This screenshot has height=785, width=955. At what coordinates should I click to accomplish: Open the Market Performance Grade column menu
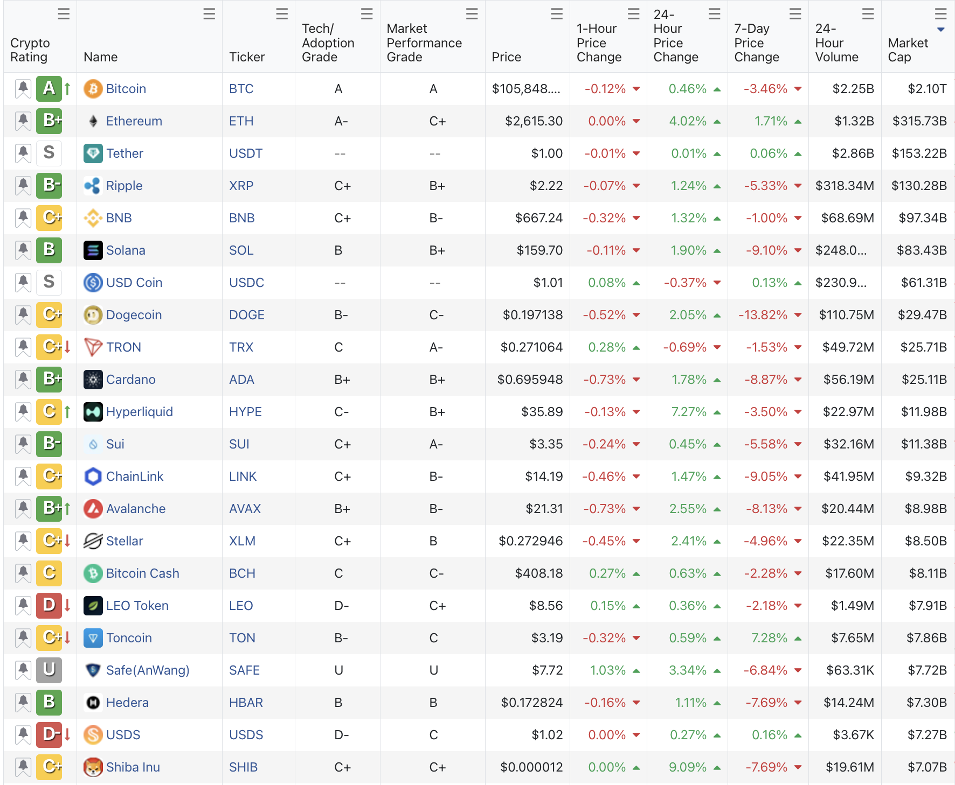tap(472, 14)
